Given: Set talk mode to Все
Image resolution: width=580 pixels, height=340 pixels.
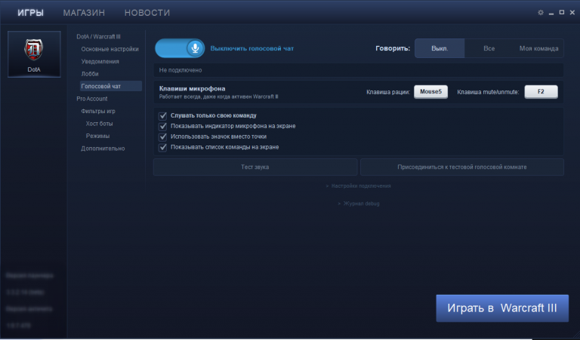Looking at the screenshot, I should pyautogui.click(x=489, y=48).
